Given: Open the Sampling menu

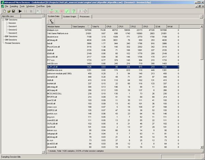Looking at the screenshot, I should point(14,6).
